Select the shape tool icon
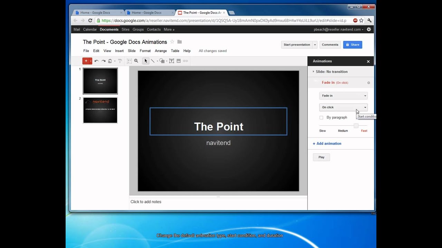The height and width of the screenshot is (248, 442). coord(162,61)
